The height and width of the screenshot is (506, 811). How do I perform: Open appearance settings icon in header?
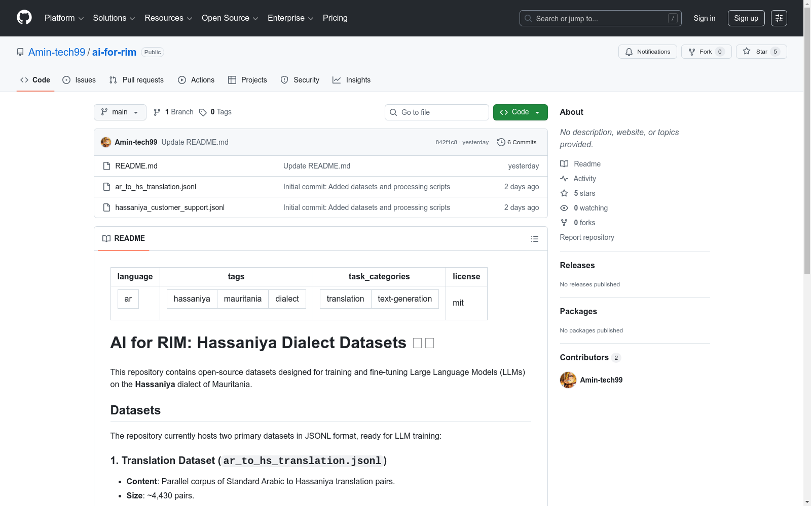779,18
